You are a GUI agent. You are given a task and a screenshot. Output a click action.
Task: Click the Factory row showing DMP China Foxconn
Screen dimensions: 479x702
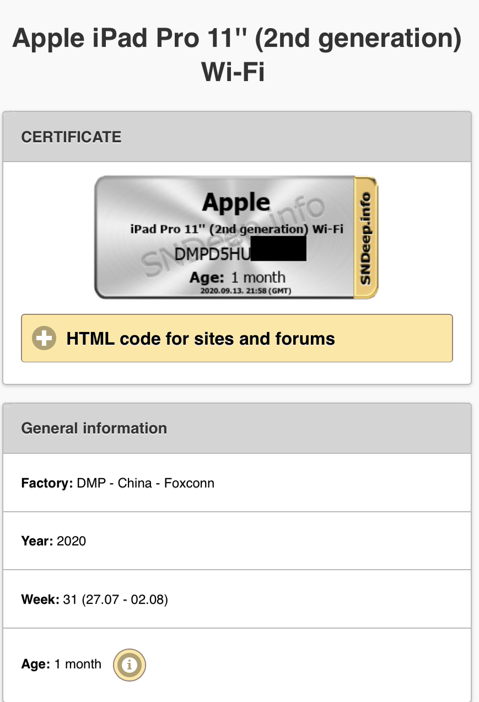pyautogui.click(x=237, y=483)
